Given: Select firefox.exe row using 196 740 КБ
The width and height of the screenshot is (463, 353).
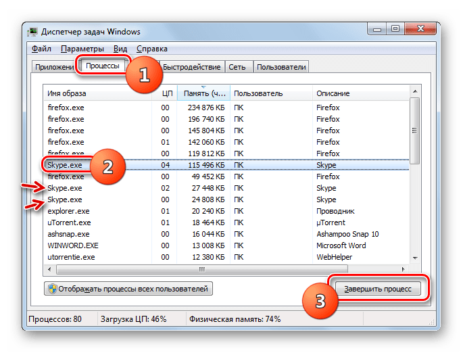Looking at the screenshot, I should [226, 119].
